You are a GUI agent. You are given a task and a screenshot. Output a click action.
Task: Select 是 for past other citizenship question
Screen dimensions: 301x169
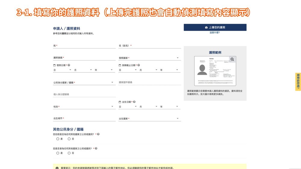(x=57, y=153)
